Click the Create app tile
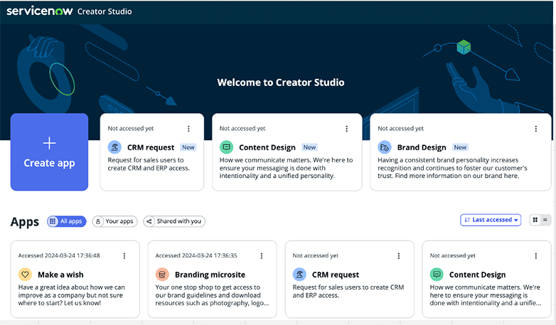Image resolution: width=556 pixels, height=325 pixels. click(49, 152)
